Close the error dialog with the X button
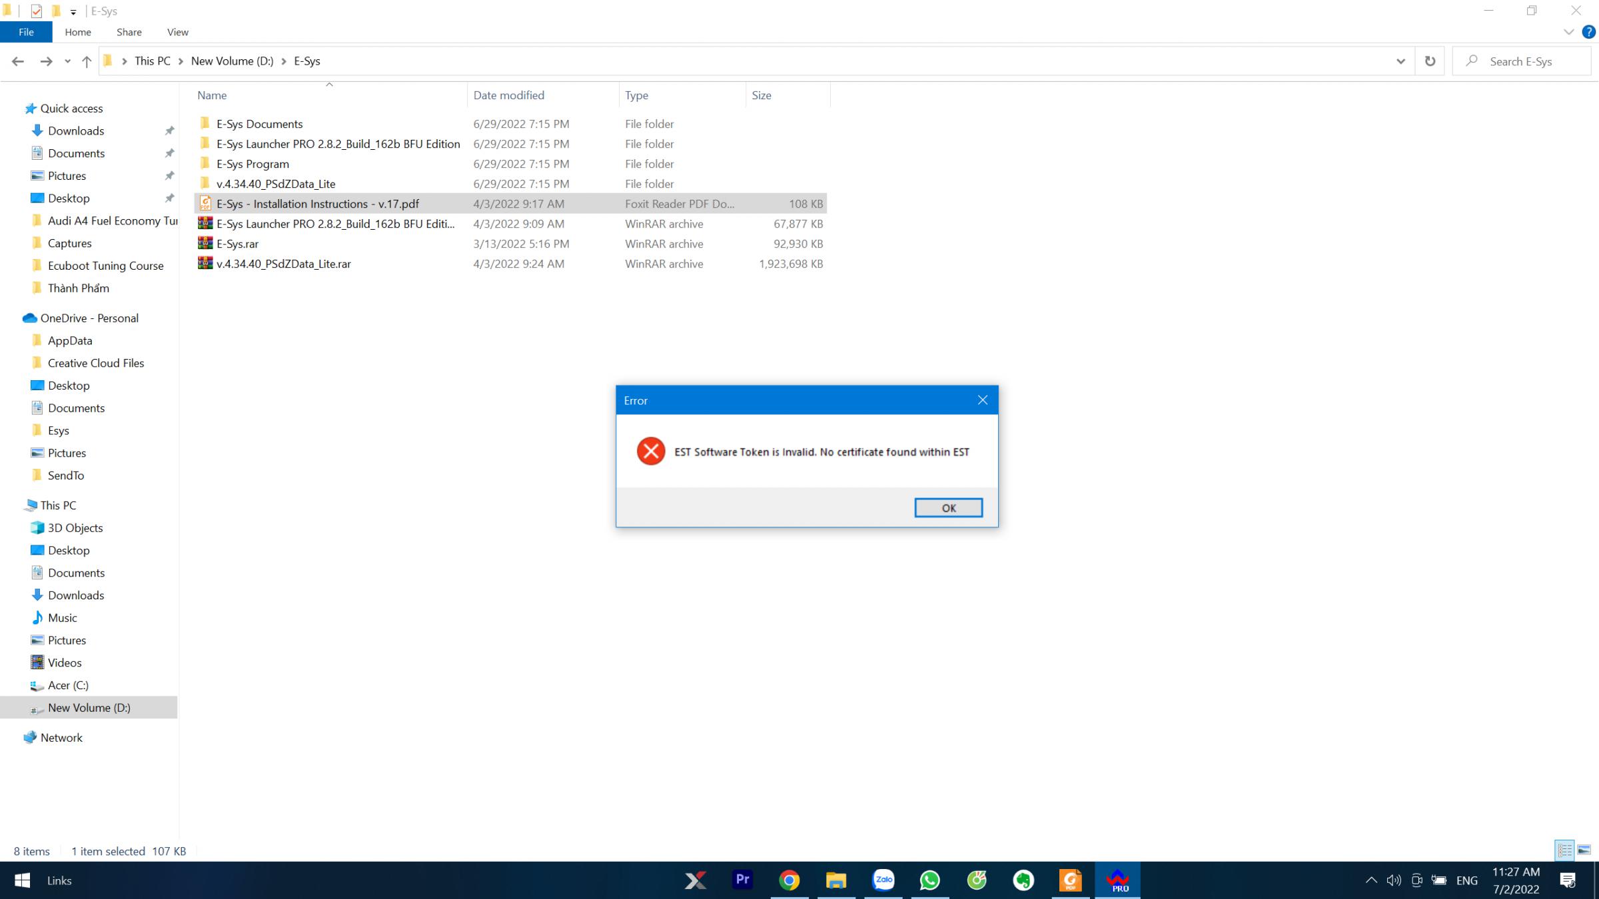This screenshot has height=899, width=1599. pos(982,400)
